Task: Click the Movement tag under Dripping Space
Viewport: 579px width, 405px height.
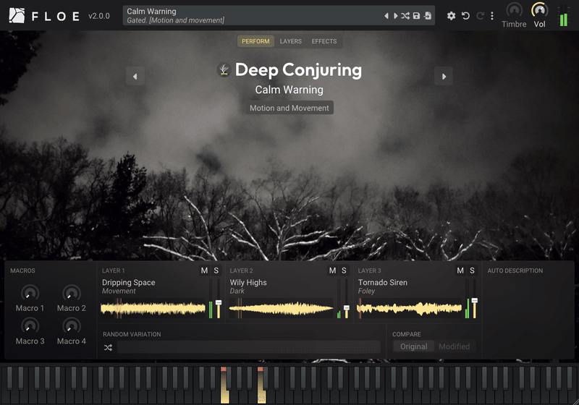Action: 119,291
